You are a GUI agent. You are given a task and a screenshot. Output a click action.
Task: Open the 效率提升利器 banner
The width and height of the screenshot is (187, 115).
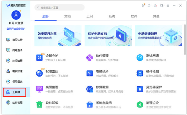[x=58, y=36]
